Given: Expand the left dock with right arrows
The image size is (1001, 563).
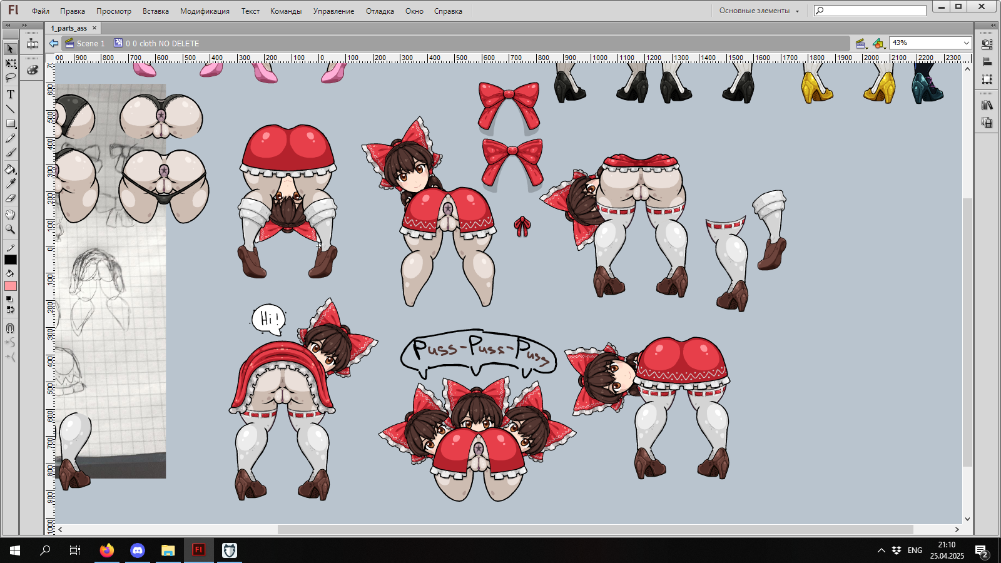Looking at the screenshot, I should pos(25,26).
